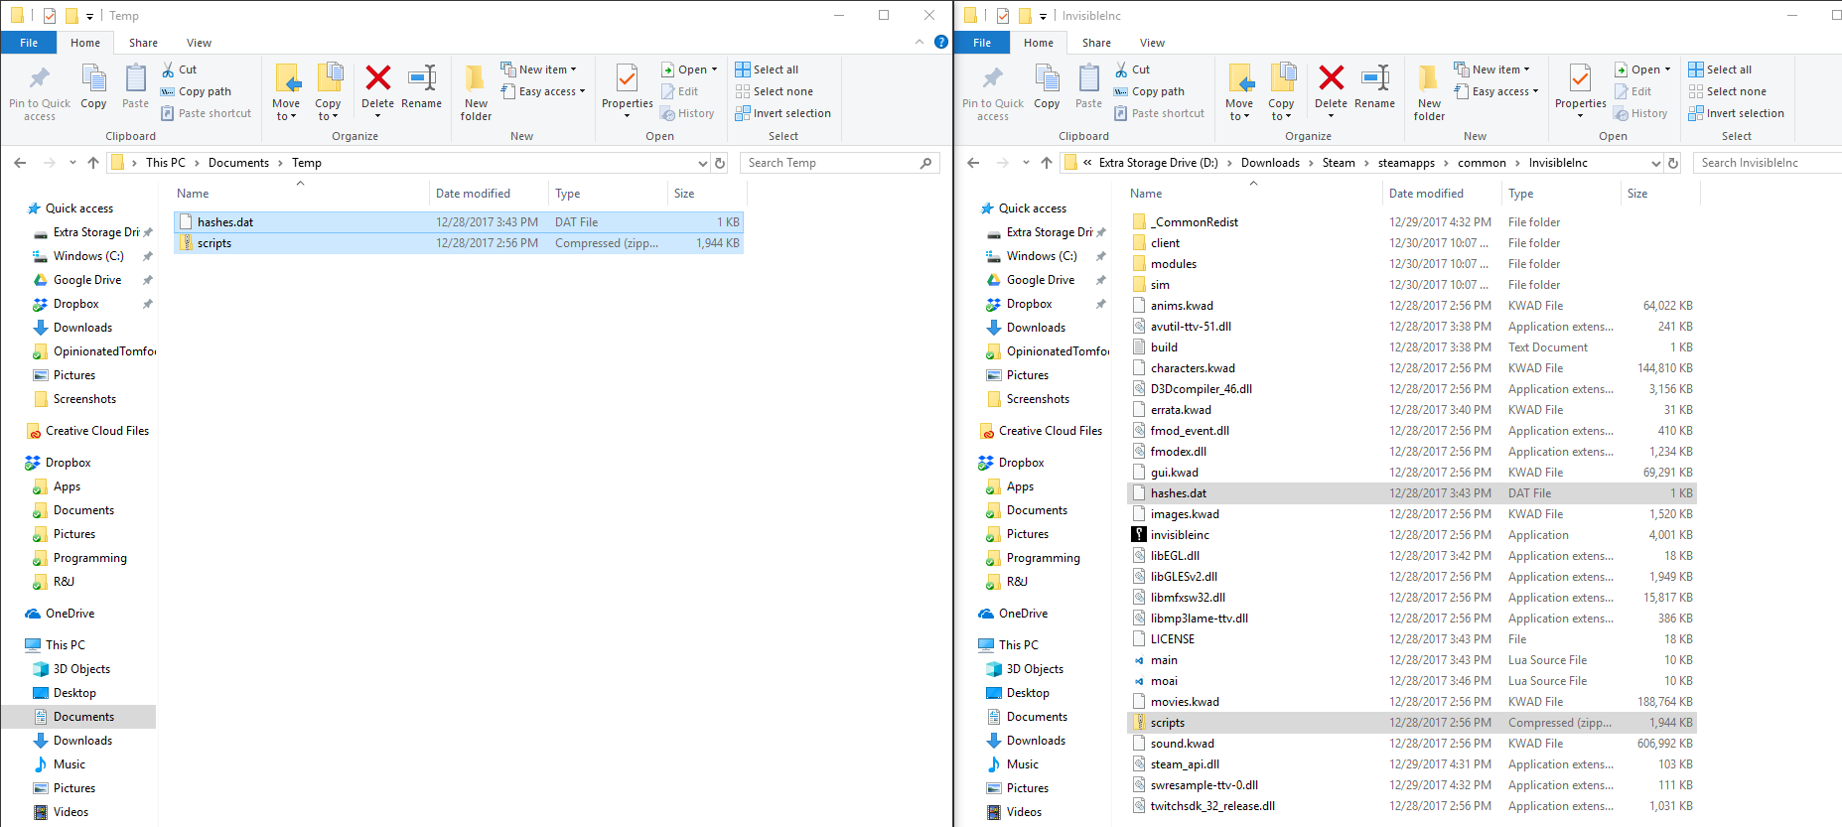Click the Up arrow in InvisibleInc navigation bar
Image resolution: width=1842 pixels, height=827 pixels.
pyautogui.click(x=1046, y=163)
